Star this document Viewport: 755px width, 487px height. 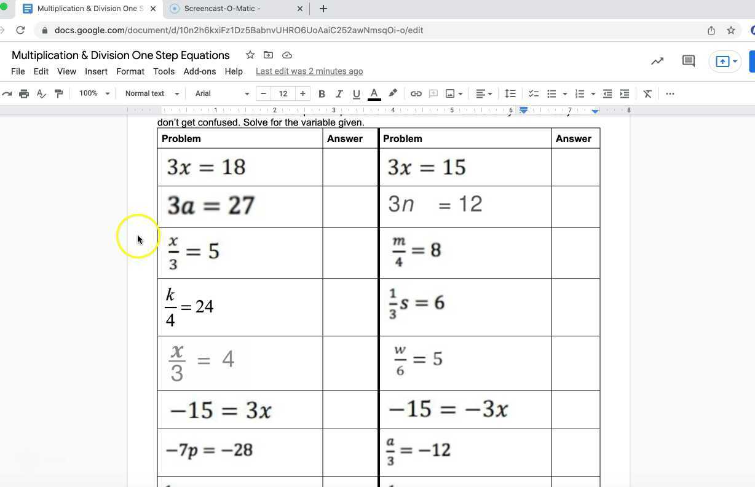[250, 55]
